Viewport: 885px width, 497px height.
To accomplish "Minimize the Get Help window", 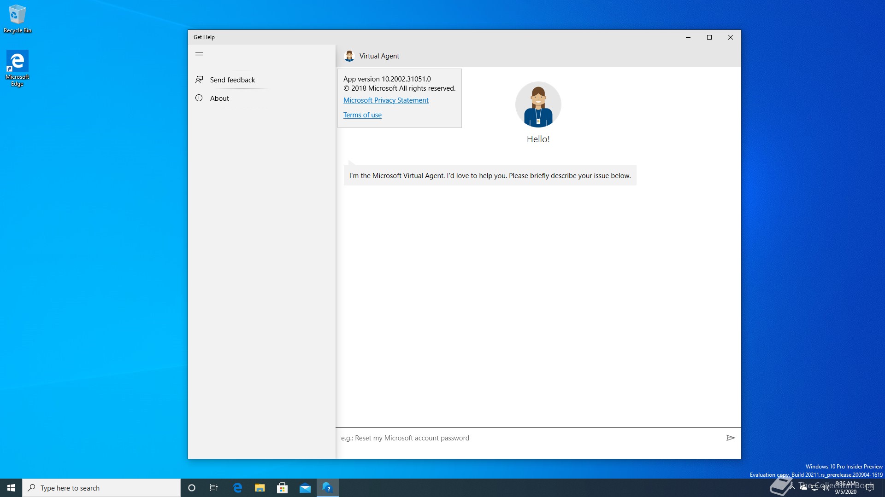I will pos(688,37).
